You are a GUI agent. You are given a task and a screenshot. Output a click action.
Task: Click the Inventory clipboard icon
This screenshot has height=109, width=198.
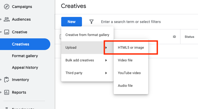pyautogui.click(x=7, y=80)
